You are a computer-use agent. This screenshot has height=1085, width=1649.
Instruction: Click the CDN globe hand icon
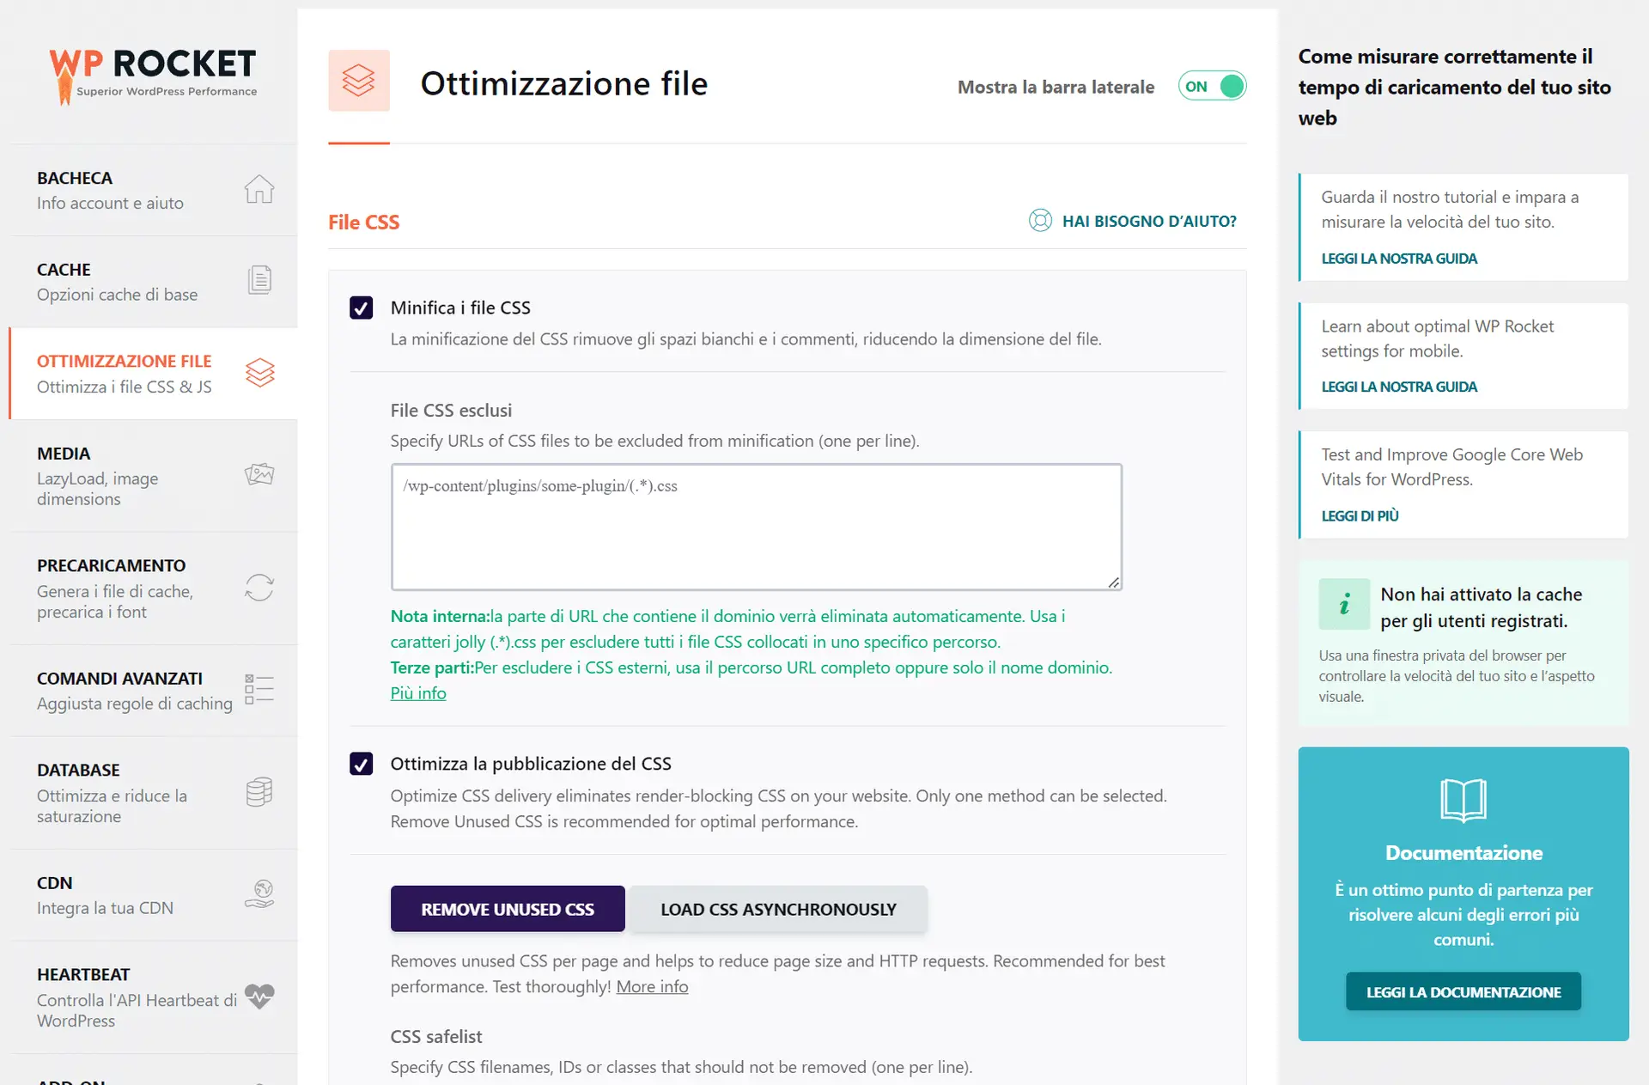click(x=259, y=894)
